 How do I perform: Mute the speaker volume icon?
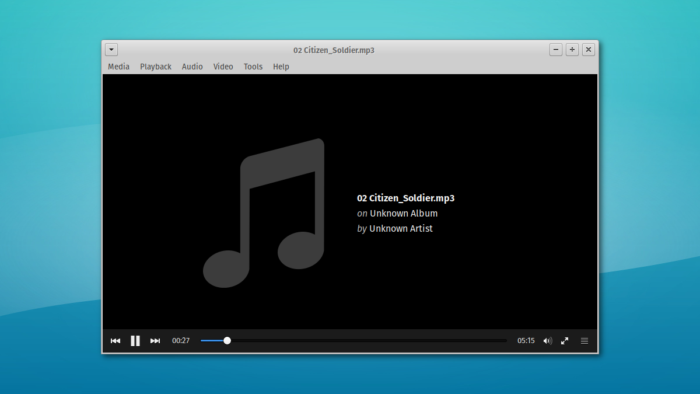[x=547, y=340]
